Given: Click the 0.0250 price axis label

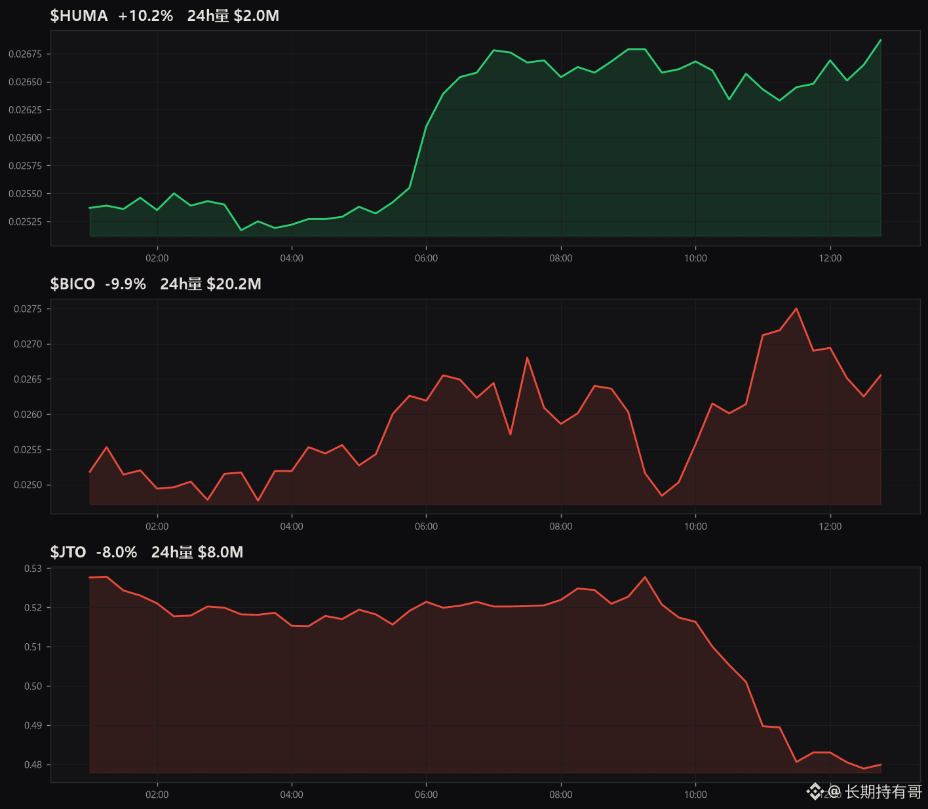Looking at the screenshot, I should click(x=28, y=485).
